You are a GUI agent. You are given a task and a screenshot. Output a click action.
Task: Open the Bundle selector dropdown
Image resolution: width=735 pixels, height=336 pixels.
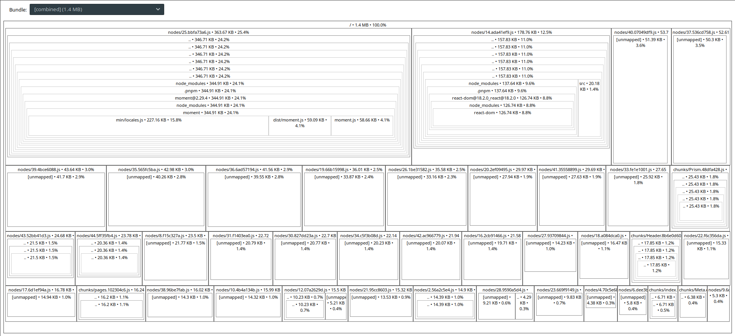(x=96, y=10)
